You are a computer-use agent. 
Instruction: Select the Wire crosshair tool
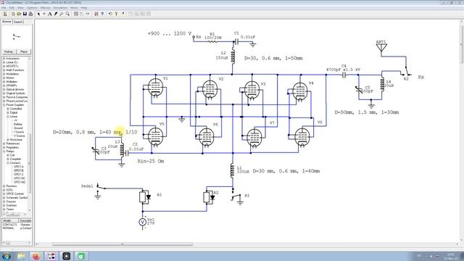pos(44,14)
